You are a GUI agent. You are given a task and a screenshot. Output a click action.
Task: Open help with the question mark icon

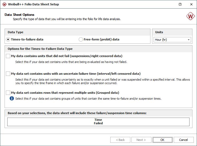[x=180, y=4]
